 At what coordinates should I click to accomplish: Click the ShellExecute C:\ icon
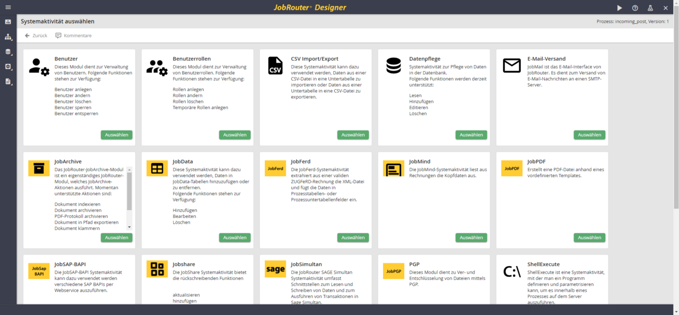512,272
